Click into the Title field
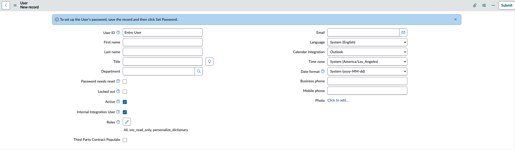 coord(163,62)
